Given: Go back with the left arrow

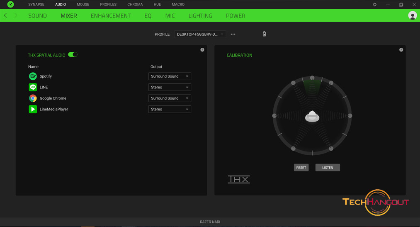Looking at the screenshot, I should click(x=5, y=15).
